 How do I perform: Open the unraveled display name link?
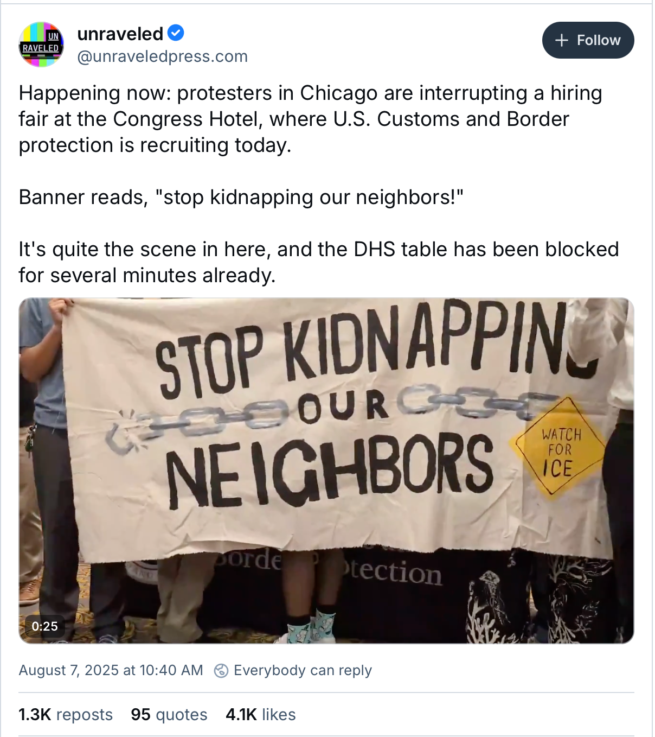(120, 34)
